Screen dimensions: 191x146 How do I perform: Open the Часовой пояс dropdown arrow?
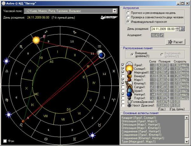[115, 11]
